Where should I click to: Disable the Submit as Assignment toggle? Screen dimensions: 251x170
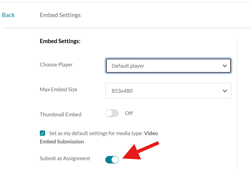click(x=112, y=160)
